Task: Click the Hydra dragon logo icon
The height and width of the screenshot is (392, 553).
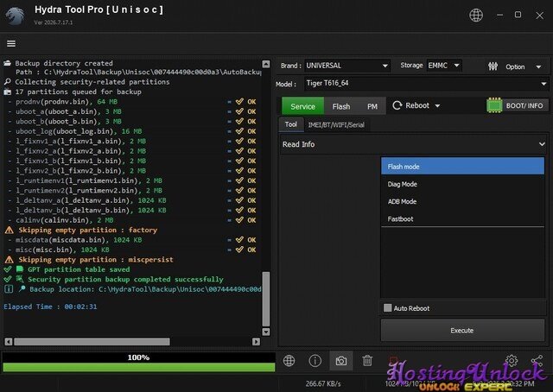Action: coord(15,16)
